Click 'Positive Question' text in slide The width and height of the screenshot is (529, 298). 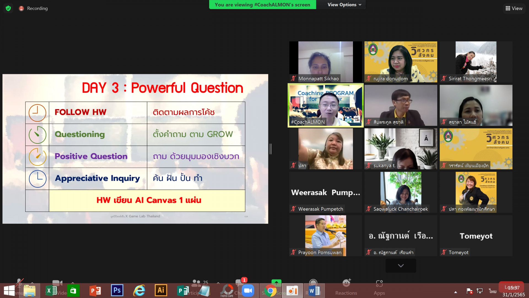point(91,156)
